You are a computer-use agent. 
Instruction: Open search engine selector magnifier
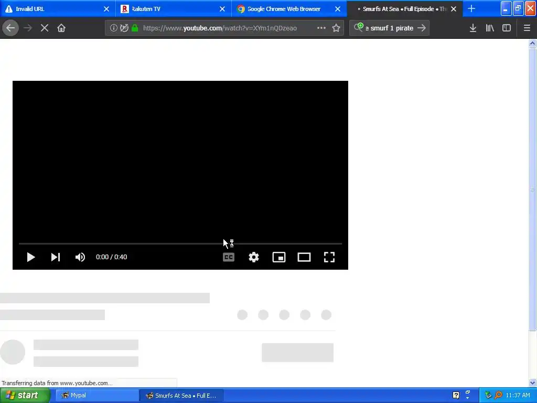359,27
